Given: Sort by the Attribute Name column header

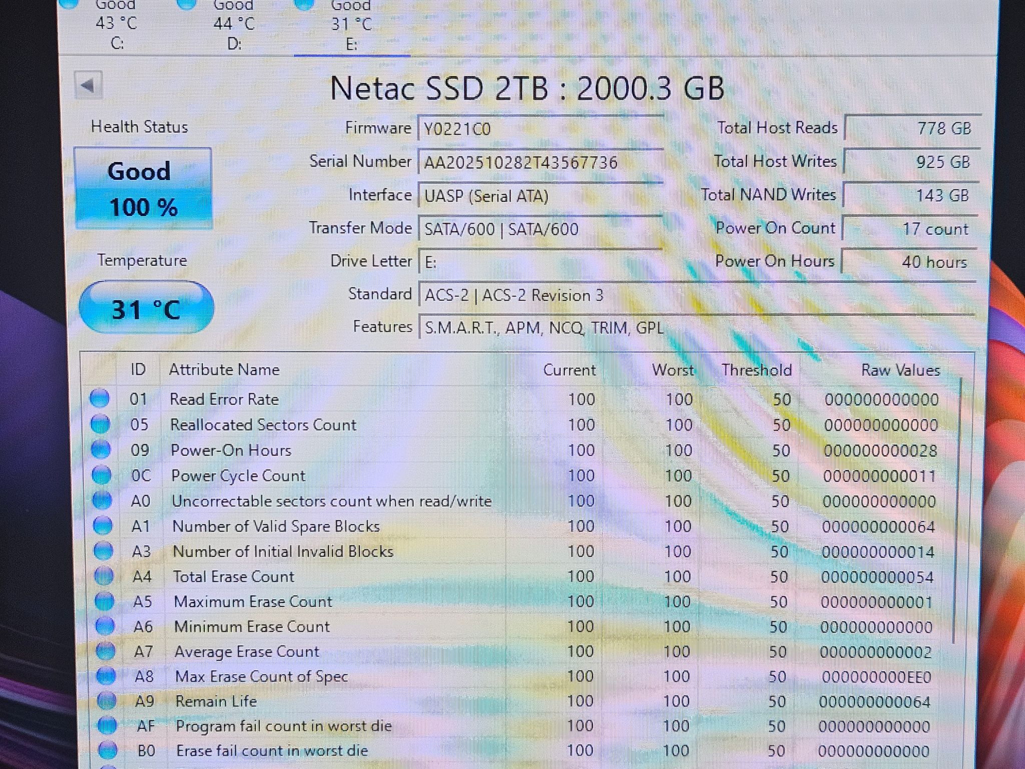Looking at the screenshot, I should pyautogui.click(x=224, y=370).
